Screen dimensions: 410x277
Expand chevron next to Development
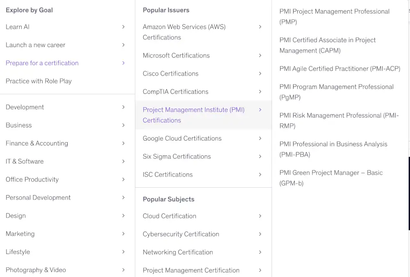pos(123,107)
